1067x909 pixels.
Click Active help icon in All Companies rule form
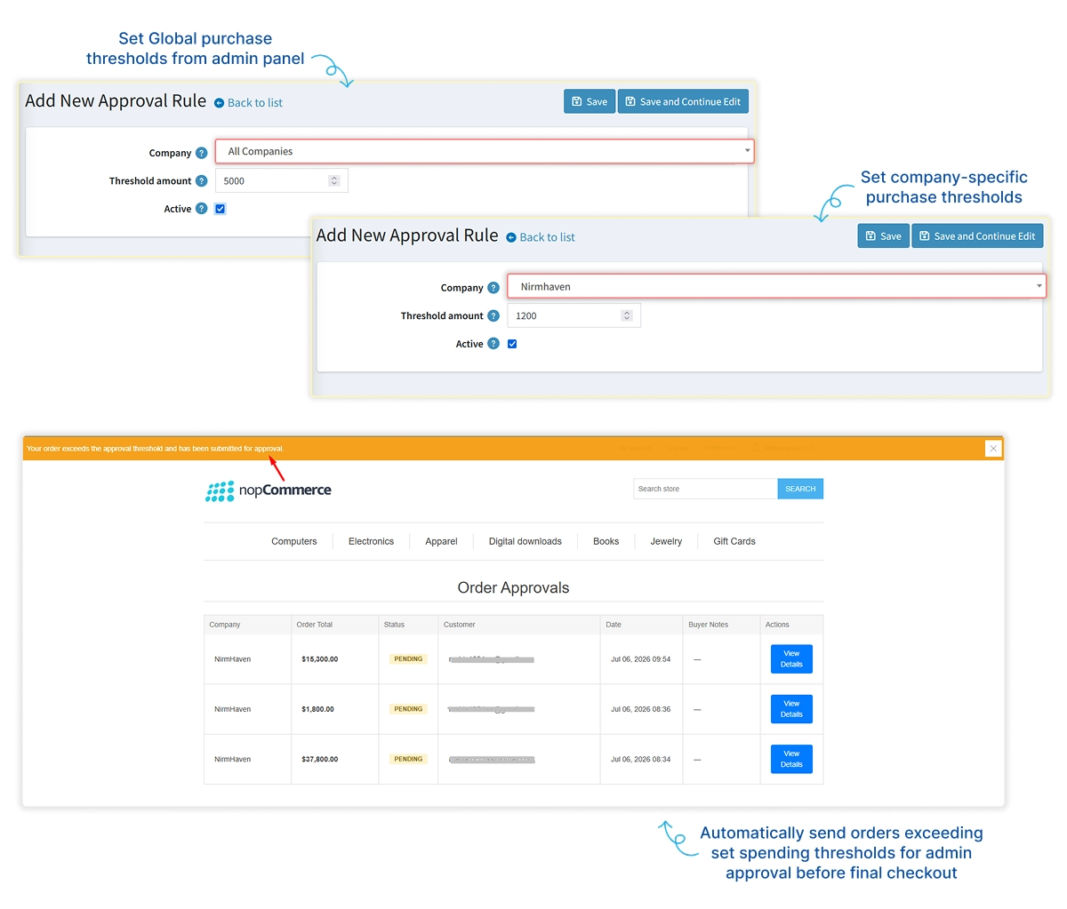(x=201, y=209)
